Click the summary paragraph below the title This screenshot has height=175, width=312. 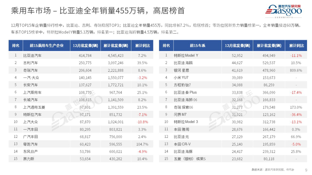156,28
